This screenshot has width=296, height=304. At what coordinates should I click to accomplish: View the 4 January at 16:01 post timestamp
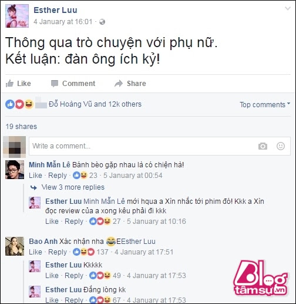63,22
